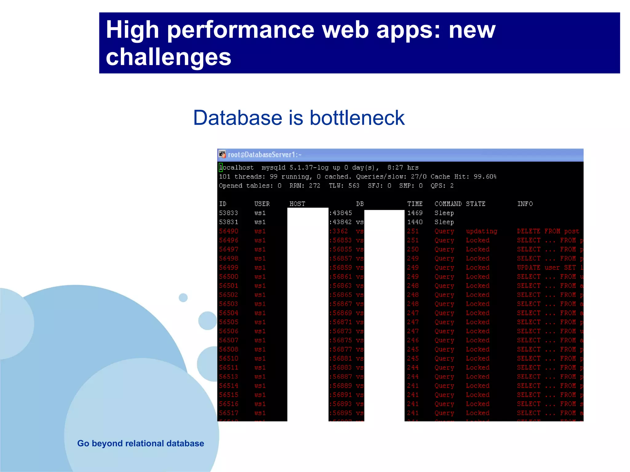
Task: Click the green terminal cursor at localhost
Action: coord(221,167)
